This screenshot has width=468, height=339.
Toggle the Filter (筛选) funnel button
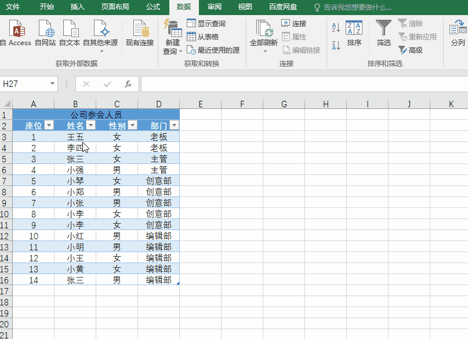[x=383, y=33]
